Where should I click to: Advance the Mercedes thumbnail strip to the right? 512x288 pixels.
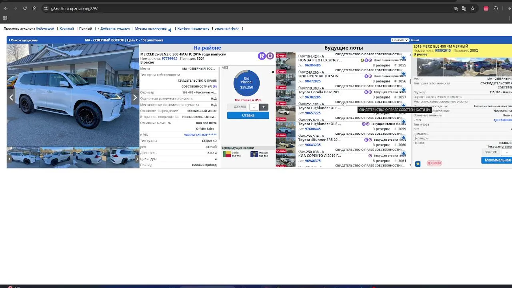[x=137, y=159]
